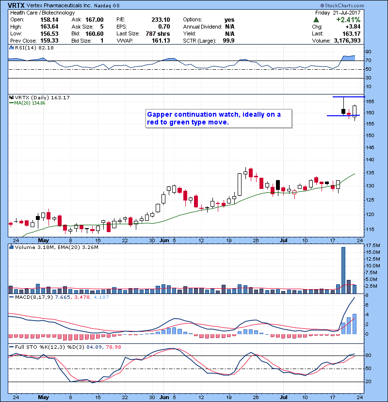Click the RSI(14) 82.18 label
Viewport: 388px width, 402px height.
coord(34,47)
